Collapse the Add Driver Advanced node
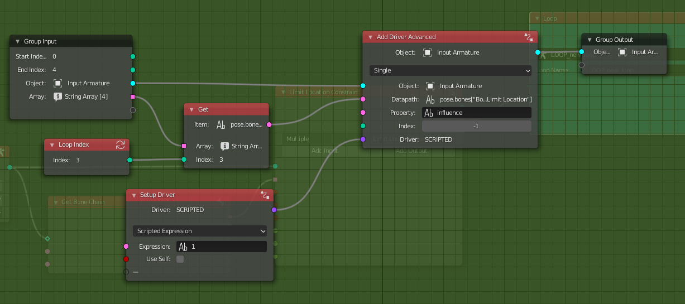The height and width of the screenshot is (304, 685). [370, 37]
